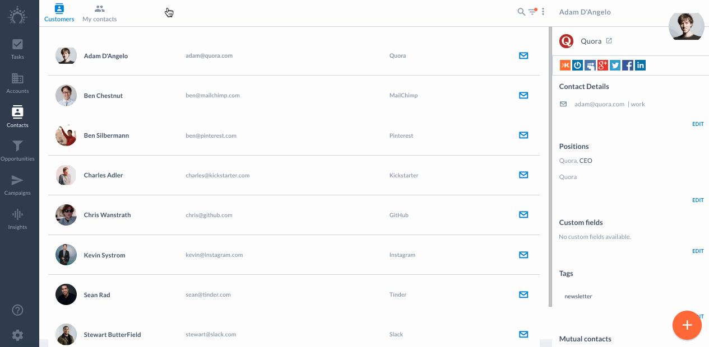Click the orange plus add button
The image size is (709, 347).
(687, 325)
